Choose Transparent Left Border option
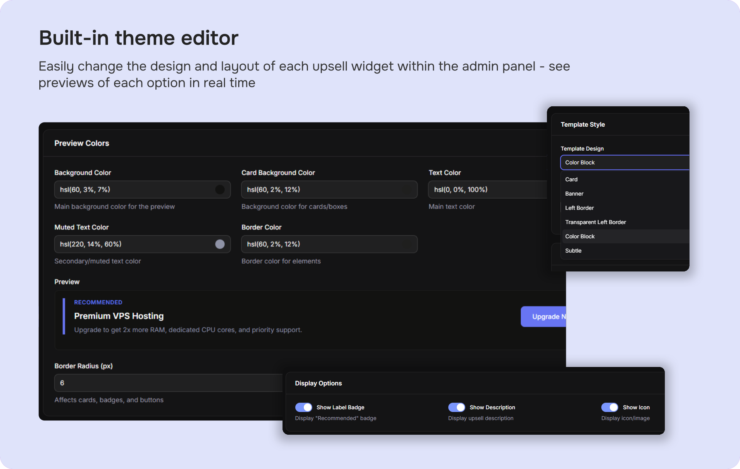Image resolution: width=740 pixels, height=469 pixels. [x=595, y=222]
